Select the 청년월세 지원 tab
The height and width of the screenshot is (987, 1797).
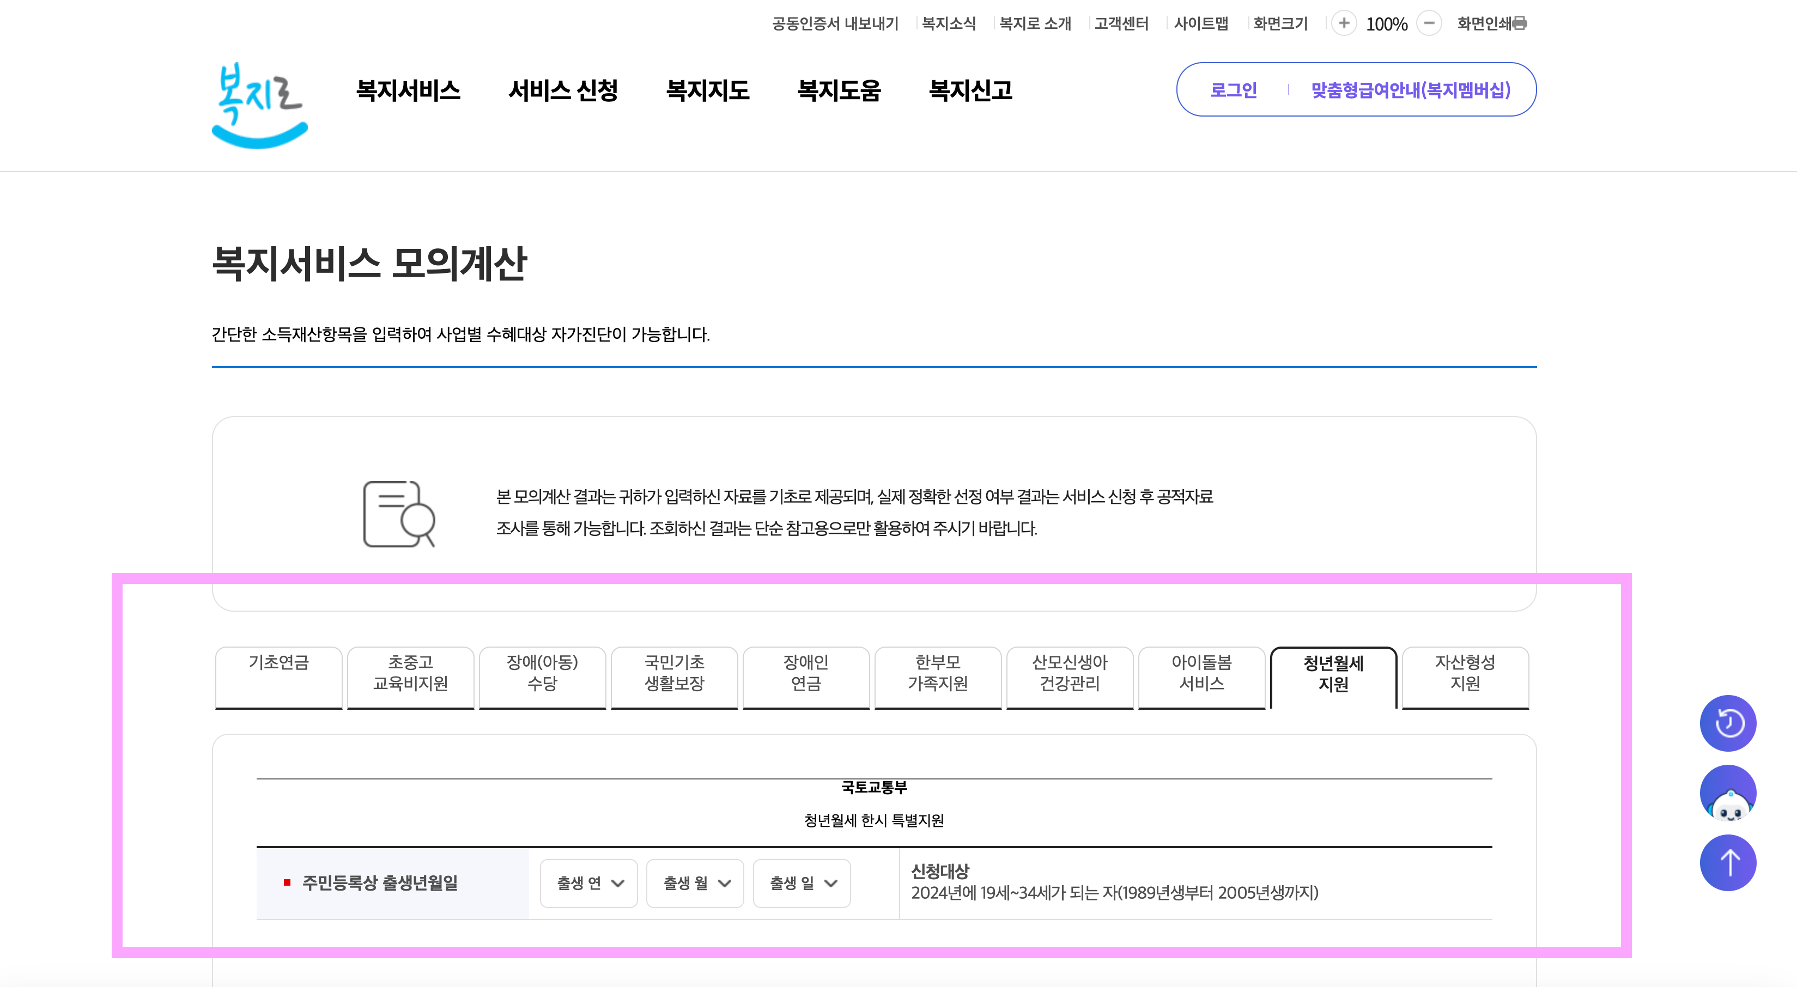[1333, 677]
